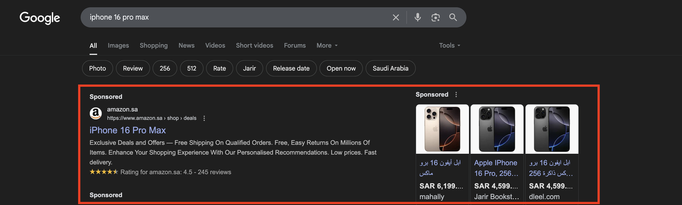
Task: Apply the 512 filter chip
Action: coord(192,68)
